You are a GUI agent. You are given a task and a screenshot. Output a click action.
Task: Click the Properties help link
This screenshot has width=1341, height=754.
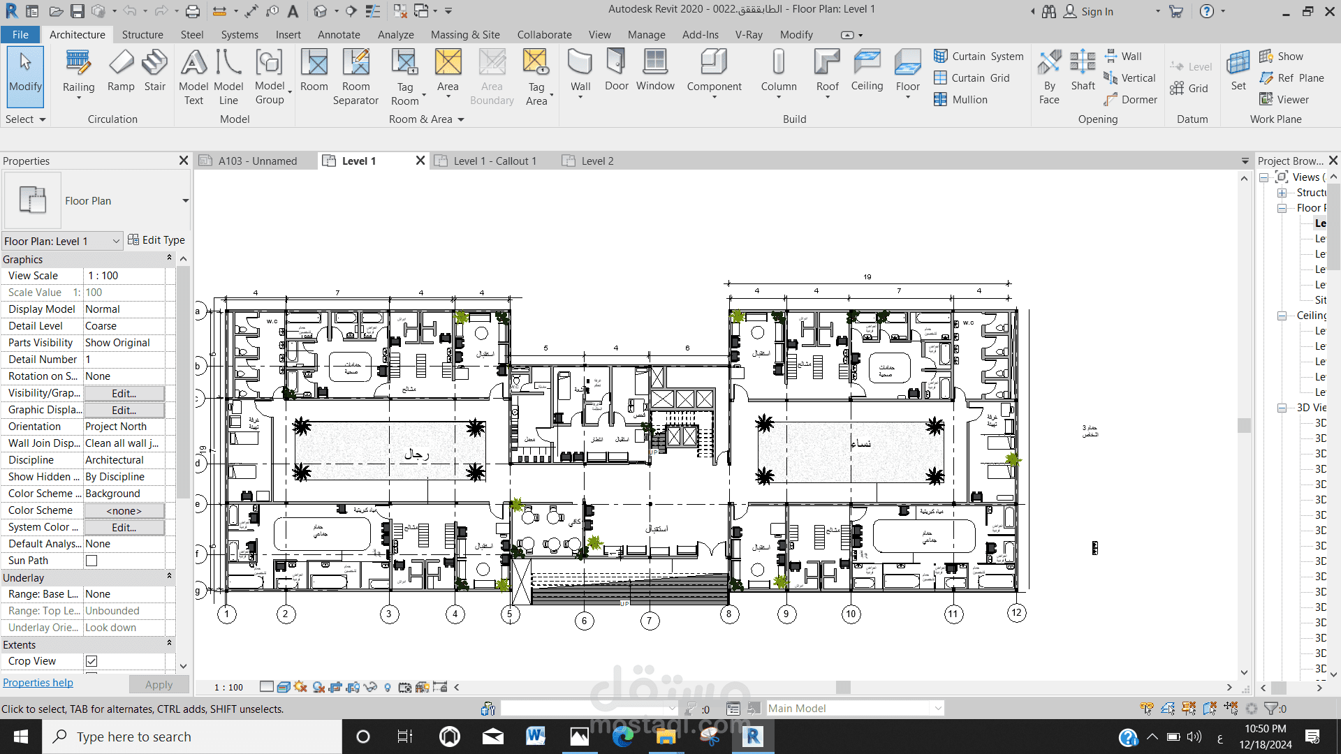[x=38, y=683]
